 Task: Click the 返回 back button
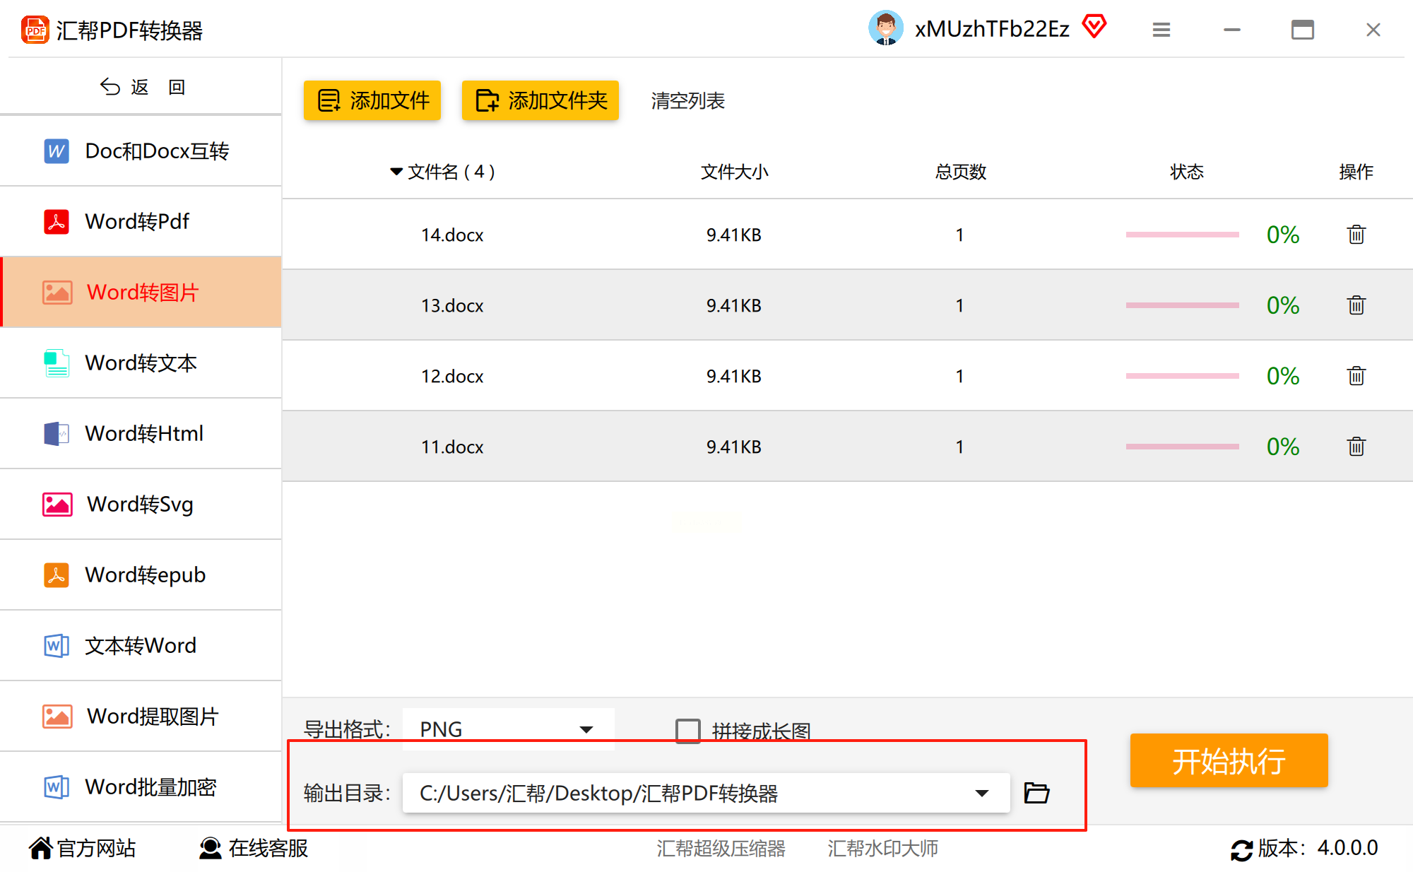pos(141,87)
